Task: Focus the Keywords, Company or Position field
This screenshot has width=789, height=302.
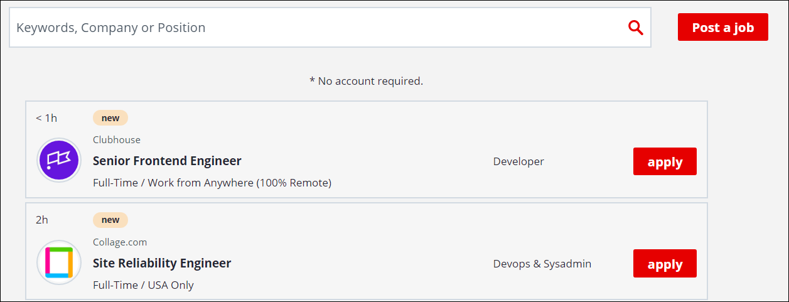Action: coord(314,28)
